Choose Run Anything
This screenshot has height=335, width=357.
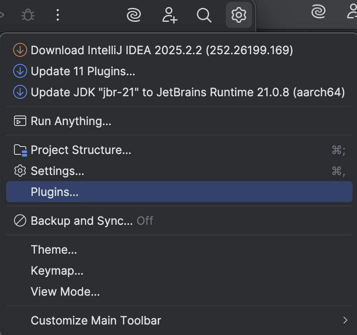point(71,121)
